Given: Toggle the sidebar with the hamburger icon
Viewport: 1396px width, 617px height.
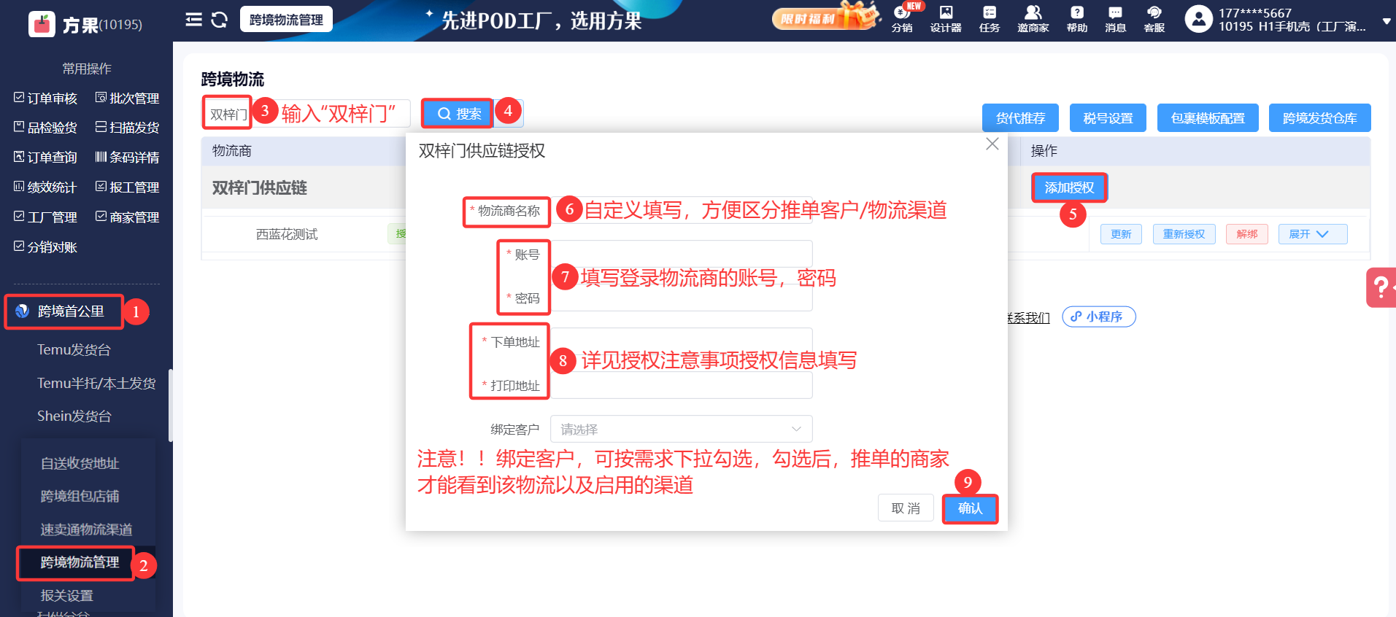Looking at the screenshot, I should [193, 20].
